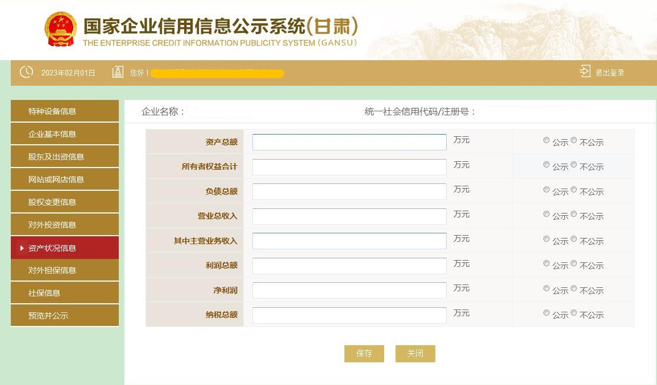Open 预览并公示 in the sidebar

click(x=65, y=315)
